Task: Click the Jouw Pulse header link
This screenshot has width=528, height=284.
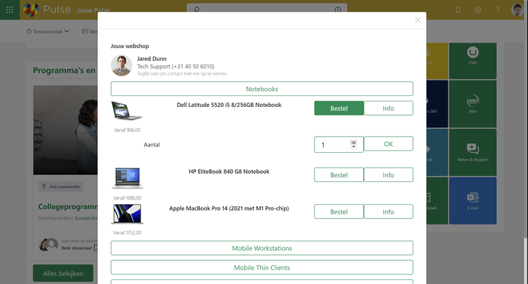Action: pos(93,10)
